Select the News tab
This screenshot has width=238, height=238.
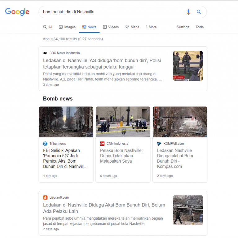(x=89, y=27)
